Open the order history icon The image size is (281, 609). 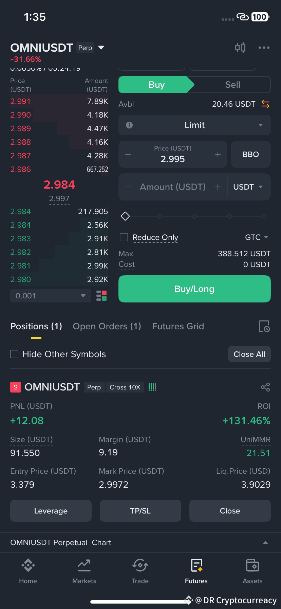[264, 326]
